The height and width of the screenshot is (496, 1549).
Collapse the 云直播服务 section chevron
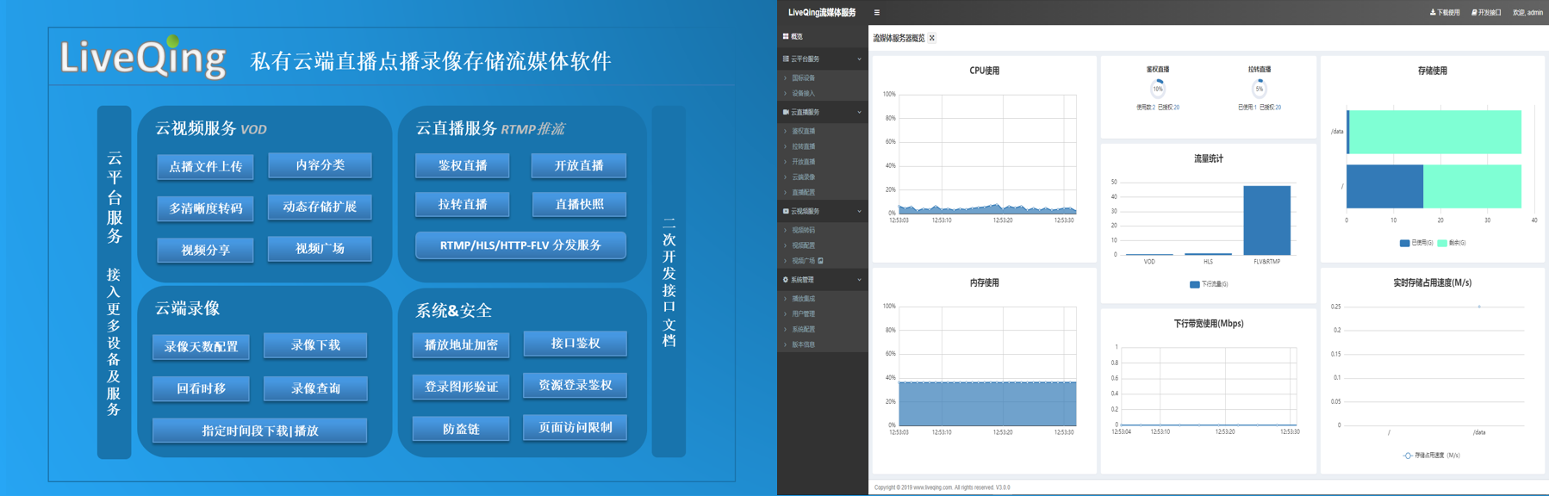(x=859, y=112)
